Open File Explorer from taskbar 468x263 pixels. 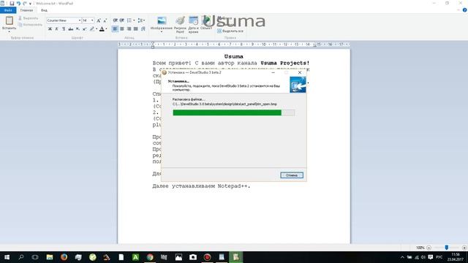(x=50, y=257)
